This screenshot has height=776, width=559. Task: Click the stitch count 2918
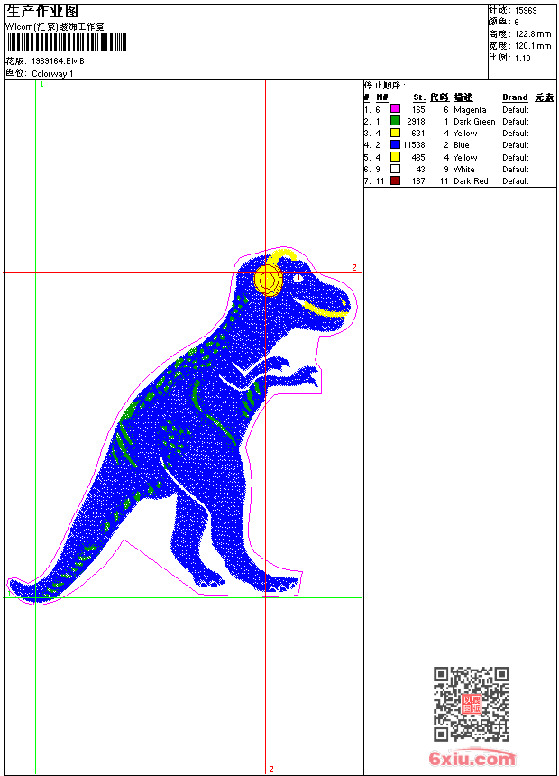click(416, 121)
